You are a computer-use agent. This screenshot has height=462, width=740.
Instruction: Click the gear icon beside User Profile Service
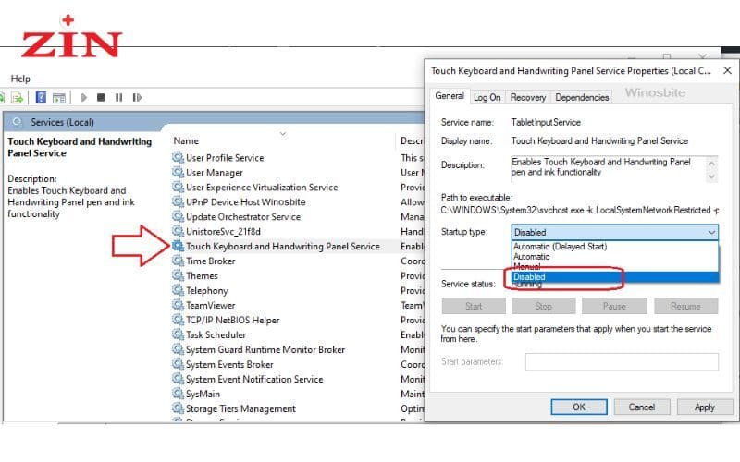coord(178,157)
